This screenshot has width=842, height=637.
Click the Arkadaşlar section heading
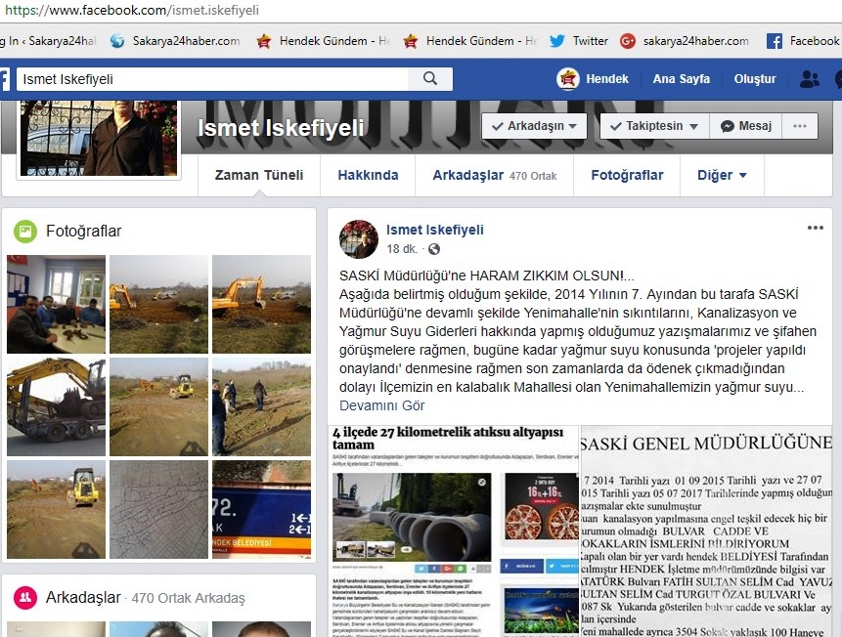83,597
